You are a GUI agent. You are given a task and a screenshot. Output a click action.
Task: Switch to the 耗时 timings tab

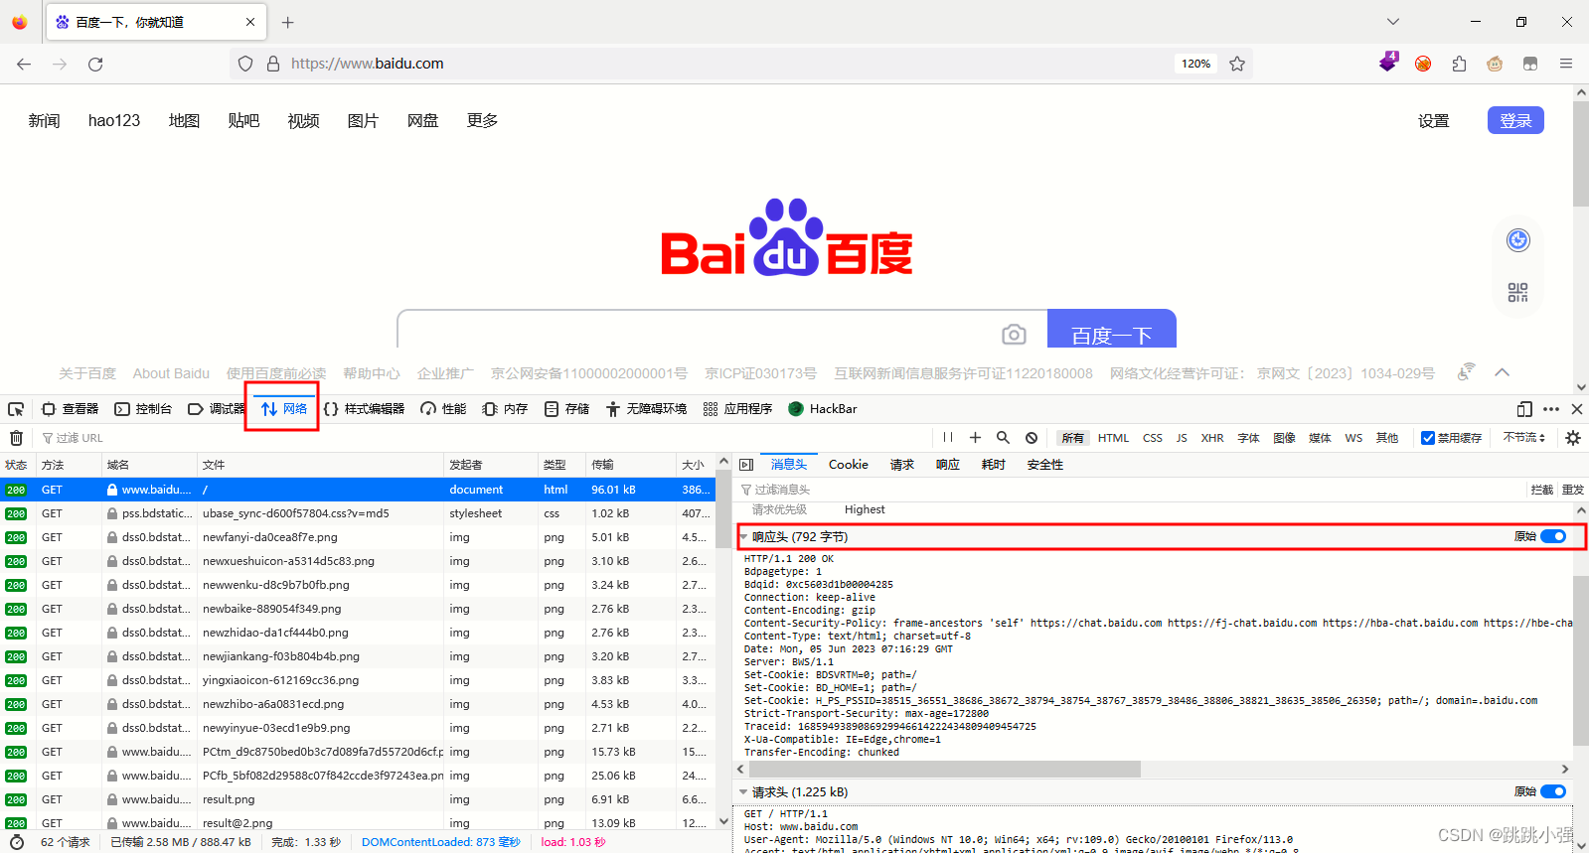(994, 465)
